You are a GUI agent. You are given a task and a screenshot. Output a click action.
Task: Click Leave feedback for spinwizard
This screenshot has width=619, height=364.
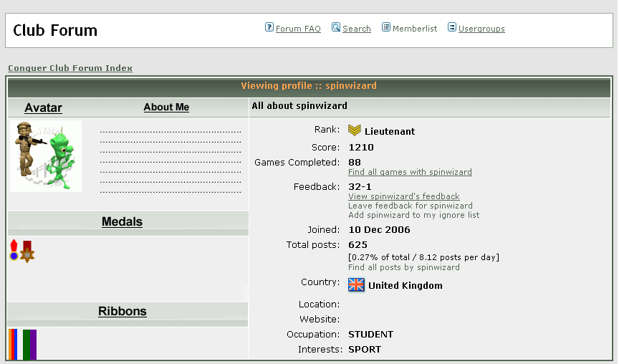[411, 206]
